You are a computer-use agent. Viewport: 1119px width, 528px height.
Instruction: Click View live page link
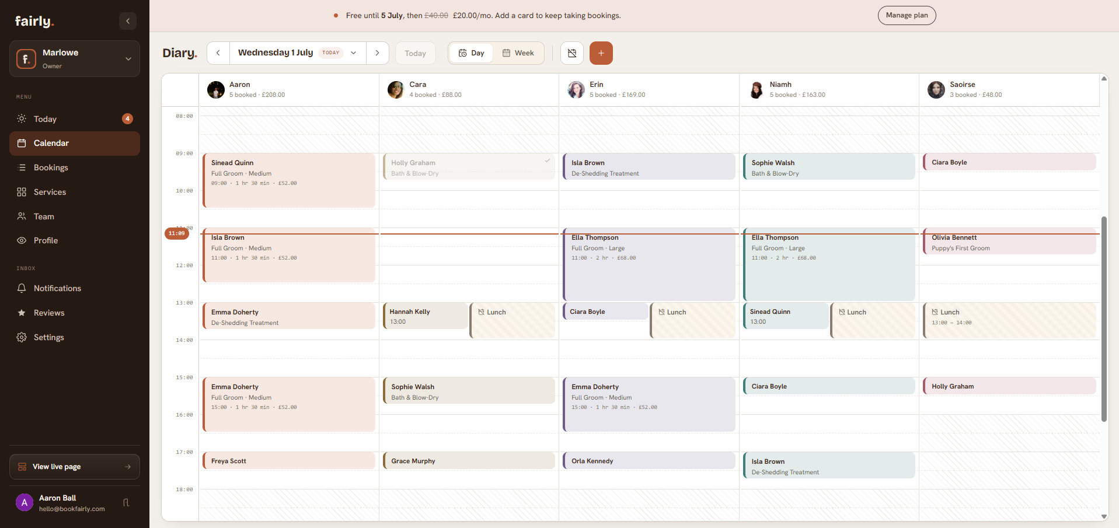pyautogui.click(x=75, y=467)
